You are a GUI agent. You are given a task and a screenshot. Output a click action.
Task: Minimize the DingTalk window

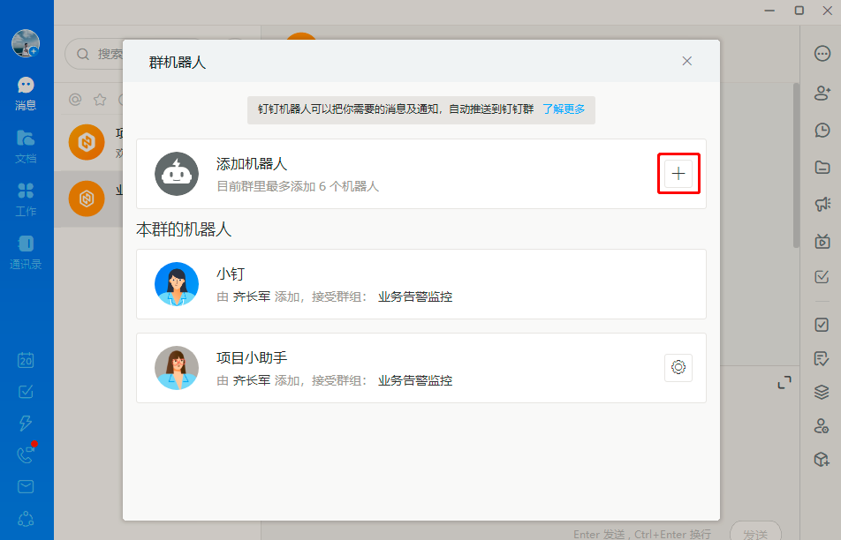coord(769,11)
